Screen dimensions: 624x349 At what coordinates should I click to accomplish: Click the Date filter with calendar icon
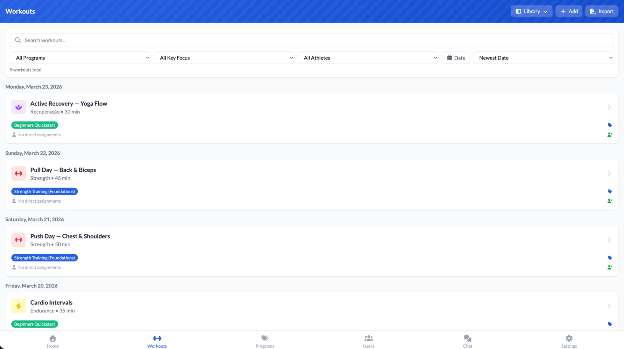[455, 58]
